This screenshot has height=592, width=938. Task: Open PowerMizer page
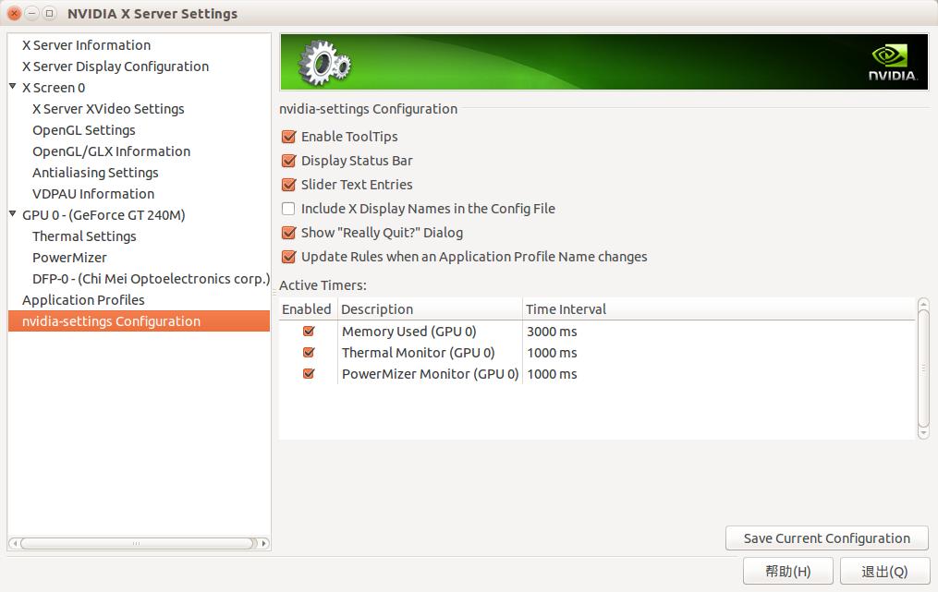[69, 258]
